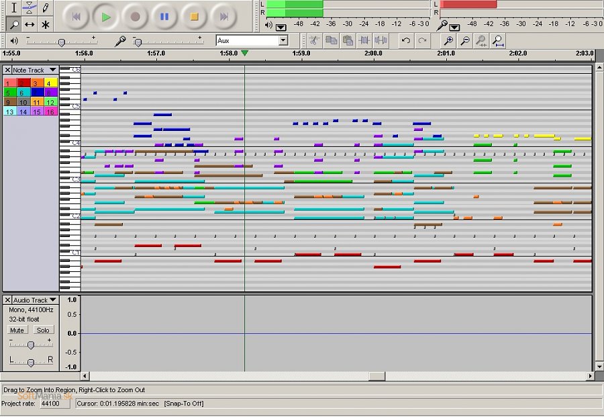The width and height of the screenshot is (604, 417).
Task: Mute the Audio Track
Action: point(17,330)
